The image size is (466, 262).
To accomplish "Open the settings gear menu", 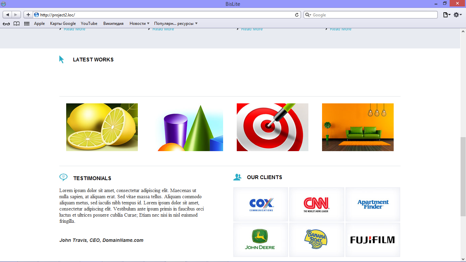I will (x=457, y=15).
